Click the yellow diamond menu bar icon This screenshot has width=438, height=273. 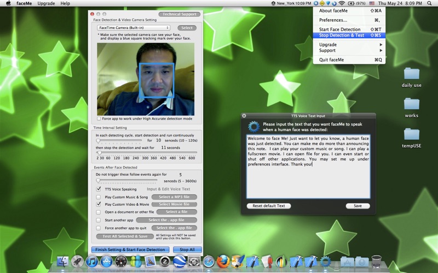pos(322,3)
